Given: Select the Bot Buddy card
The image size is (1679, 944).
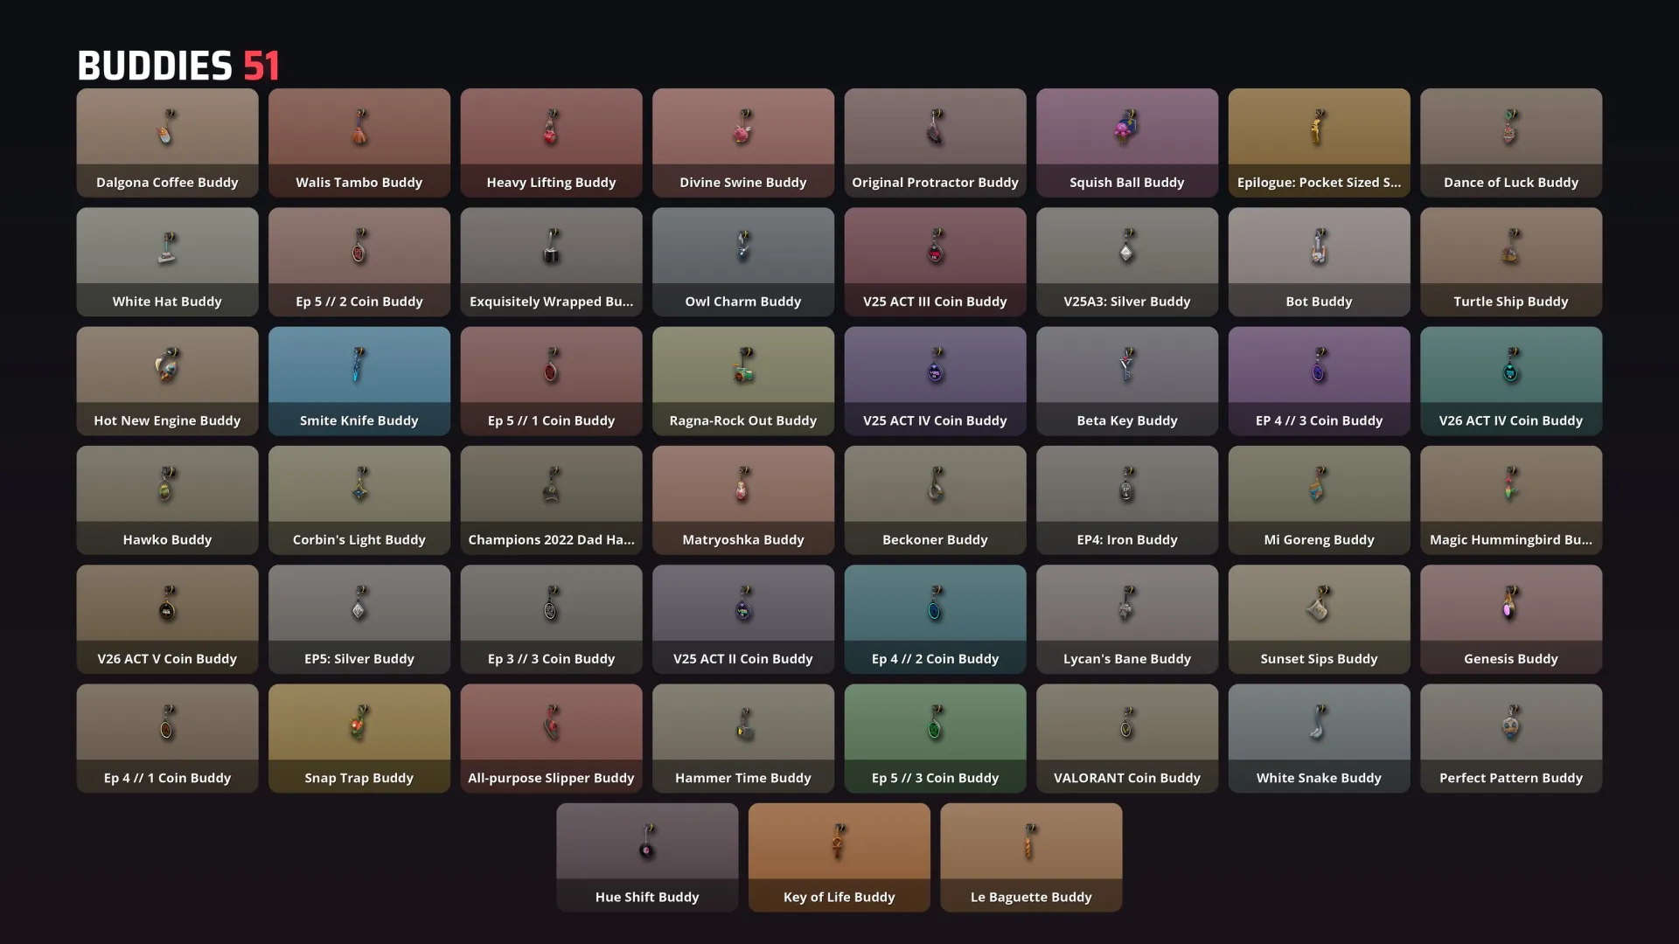Looking at the screenshot, I should click(x=1319, y=261).
